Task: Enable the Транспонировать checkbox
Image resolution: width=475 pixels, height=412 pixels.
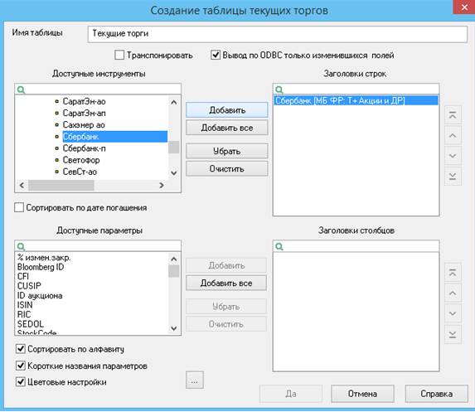Action: 119,56
